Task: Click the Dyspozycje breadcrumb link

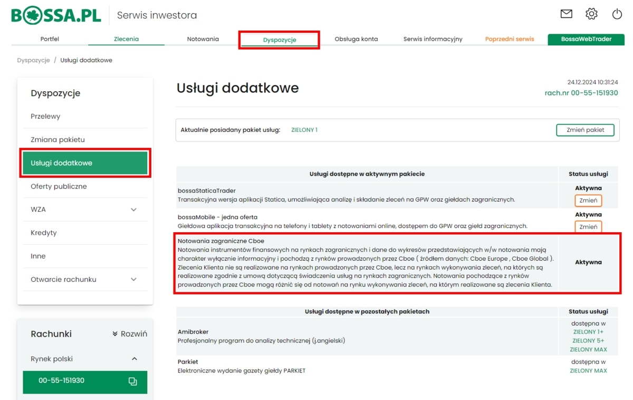Action: tap(33, 60)
